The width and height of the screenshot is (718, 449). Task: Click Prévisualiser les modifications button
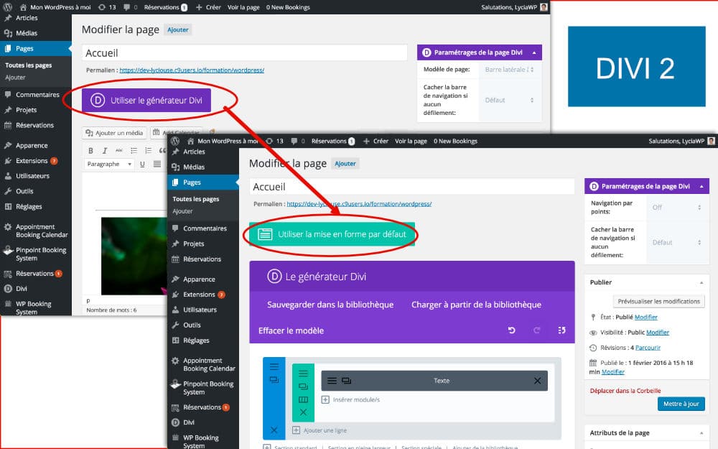click(x=658, y=302)
